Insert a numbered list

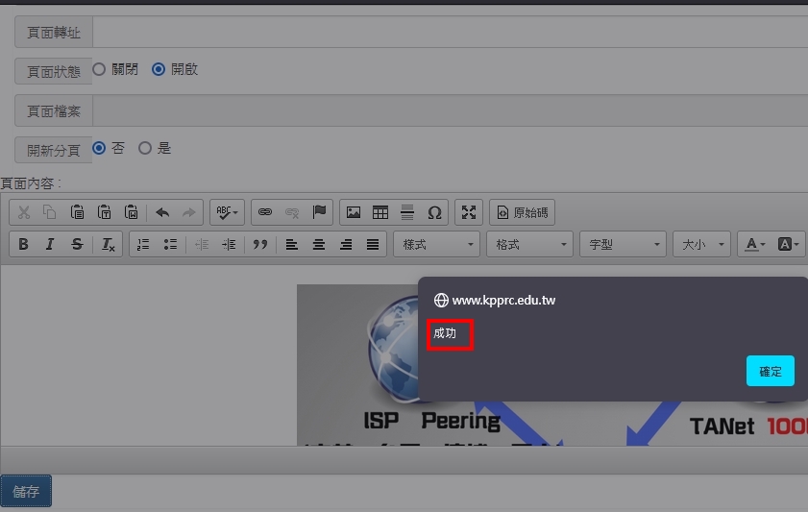point(143,244)
